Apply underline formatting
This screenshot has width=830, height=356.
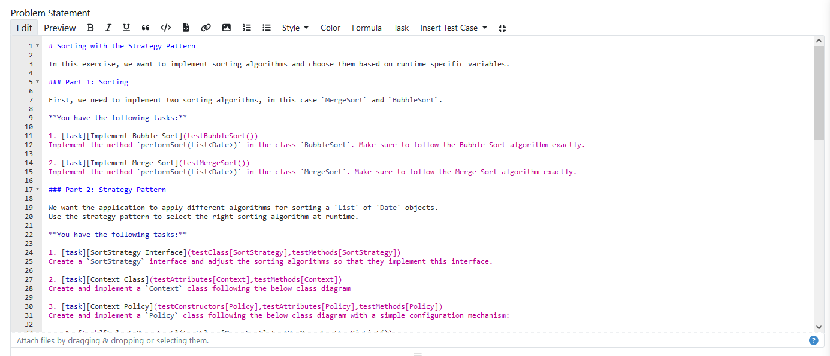126,28
